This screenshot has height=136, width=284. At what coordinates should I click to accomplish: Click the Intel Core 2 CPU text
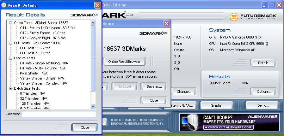click(244, 44)
